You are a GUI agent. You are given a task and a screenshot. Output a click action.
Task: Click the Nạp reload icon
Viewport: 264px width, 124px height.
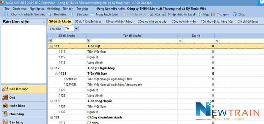pyautogui.click(x=199, y=14)
